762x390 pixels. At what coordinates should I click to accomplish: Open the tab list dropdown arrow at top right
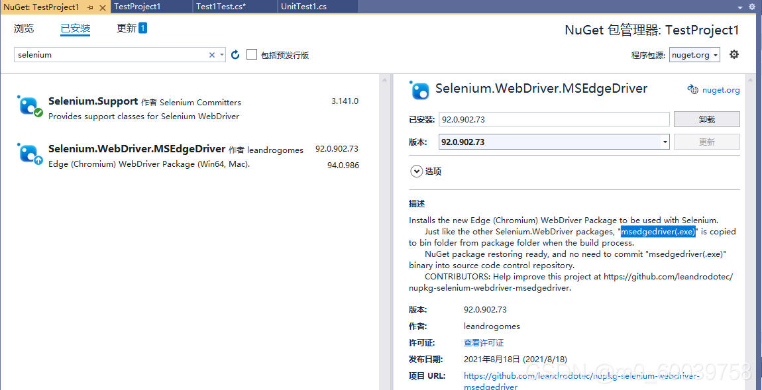(740, 7)
